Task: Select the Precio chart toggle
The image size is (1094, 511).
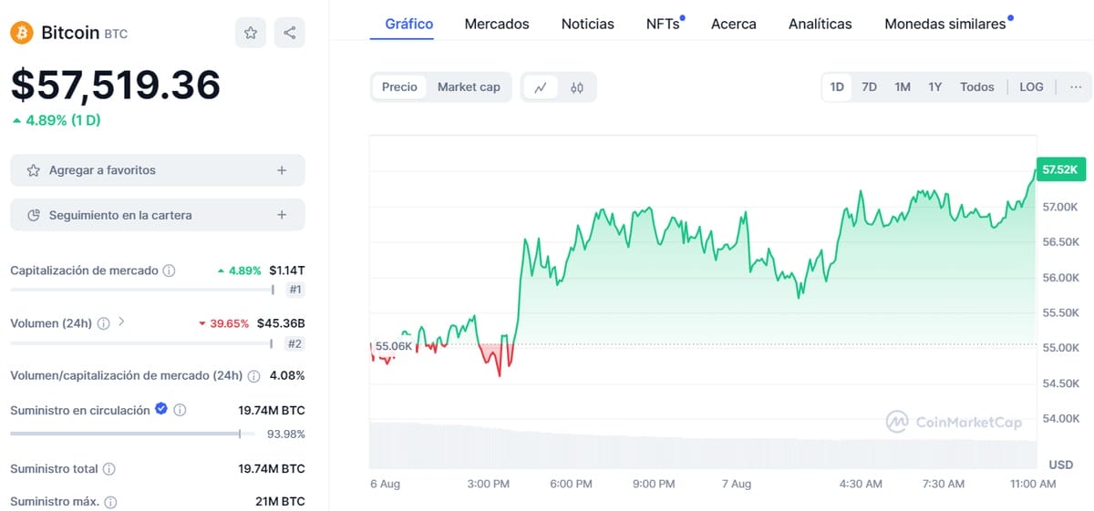Action: [399, 87]
